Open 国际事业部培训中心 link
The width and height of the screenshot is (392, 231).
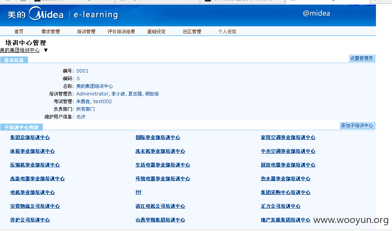click(x=158, y=137)
